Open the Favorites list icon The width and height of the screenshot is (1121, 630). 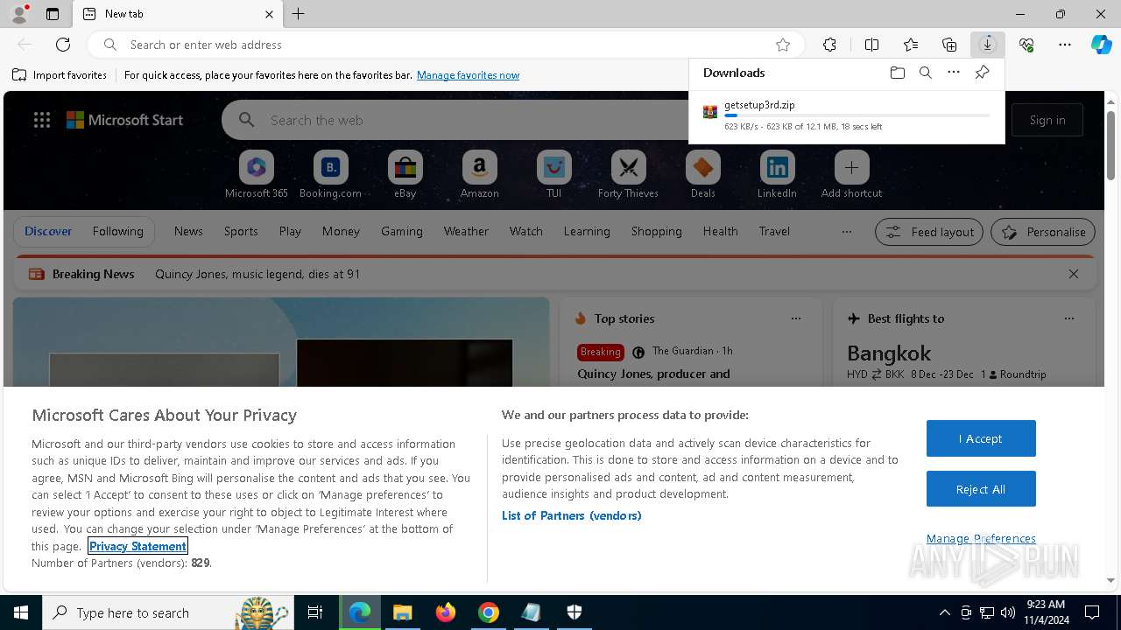[x=911, y=45]
